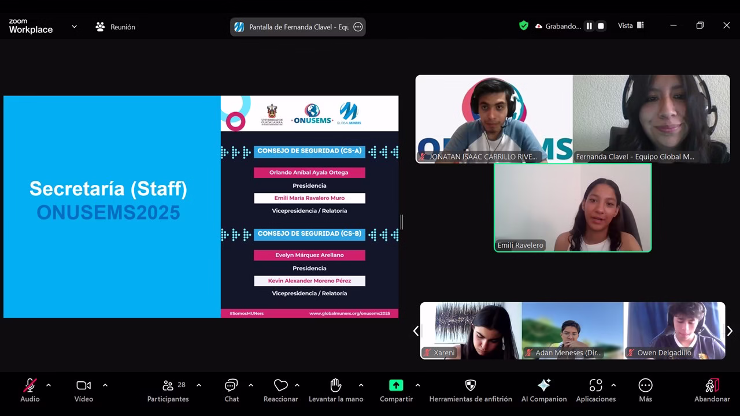Viewport: 740px width, 416px height.
Task: Open the Reunión info menu
Action: coord(116,27)
